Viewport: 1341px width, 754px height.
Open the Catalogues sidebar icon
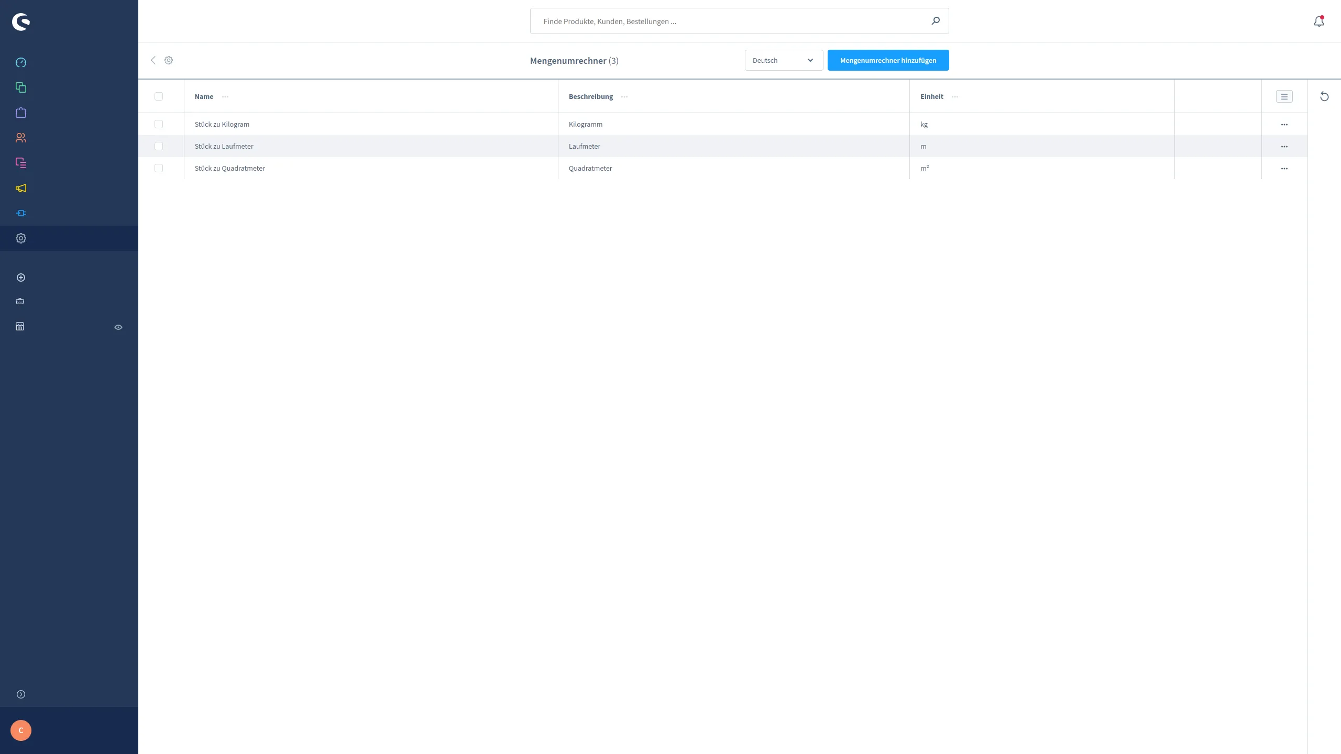pos(21,87)
